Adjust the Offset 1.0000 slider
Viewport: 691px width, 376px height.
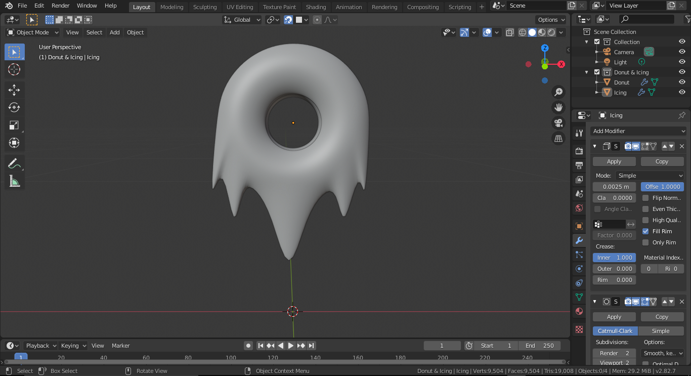pyautogui.click(x=662, y=187)
